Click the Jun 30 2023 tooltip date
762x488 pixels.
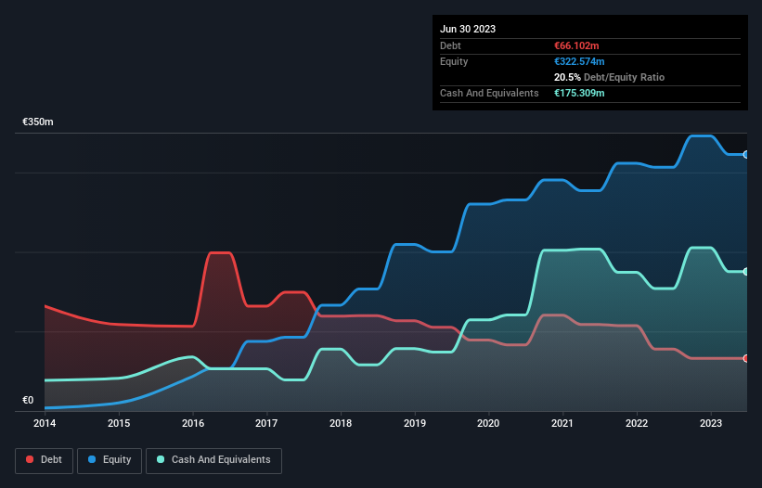(x=468, y=29)
